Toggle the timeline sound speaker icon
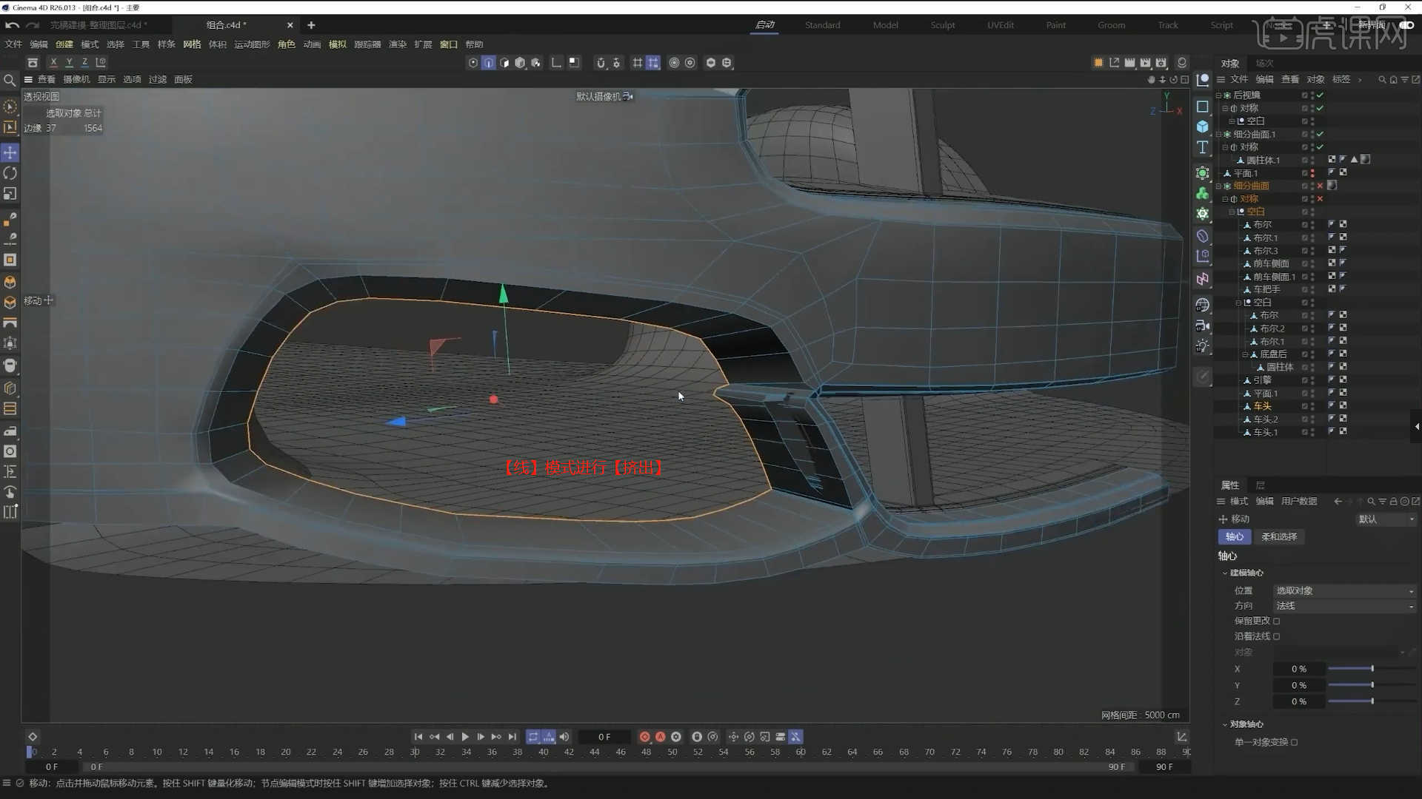 pyautogui.click(x=564, y=737)
